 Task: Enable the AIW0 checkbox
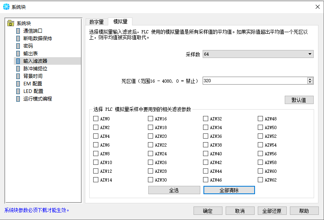[96, 119]
